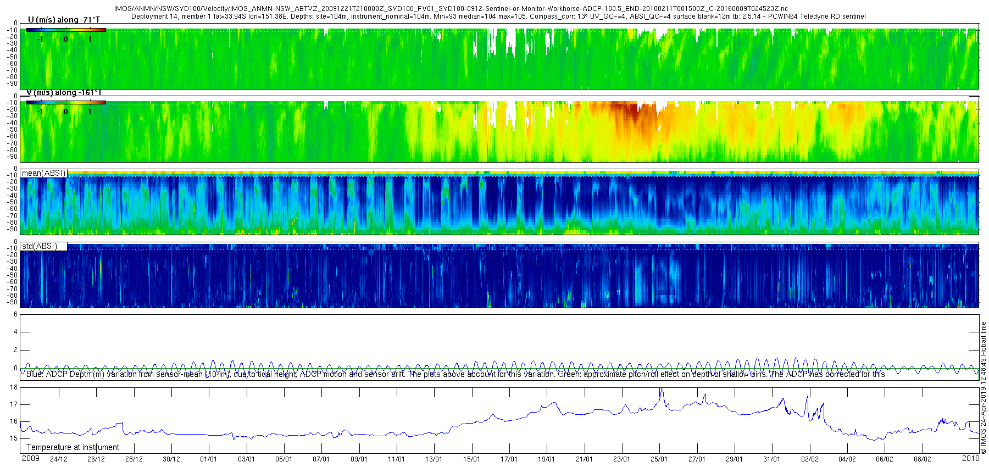Click the blue ADCP depth variation caption
Viewport: 989px width, 467px height.
[456, 374]
